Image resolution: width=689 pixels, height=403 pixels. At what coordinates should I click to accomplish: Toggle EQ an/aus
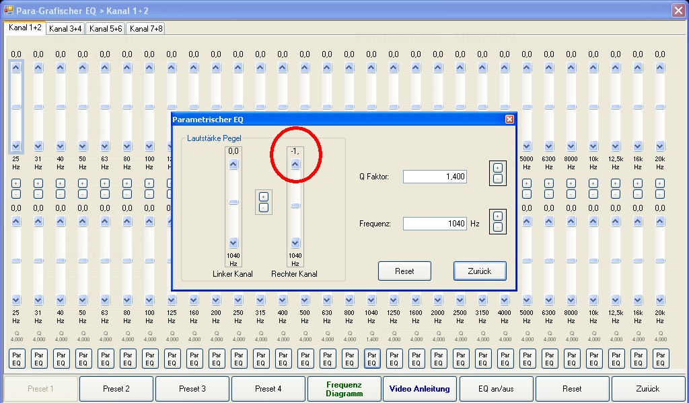tap(496, 388)
